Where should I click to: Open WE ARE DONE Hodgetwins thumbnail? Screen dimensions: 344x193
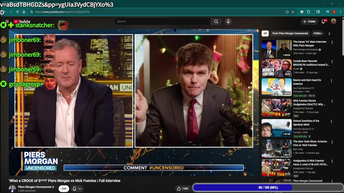(277, 168)
